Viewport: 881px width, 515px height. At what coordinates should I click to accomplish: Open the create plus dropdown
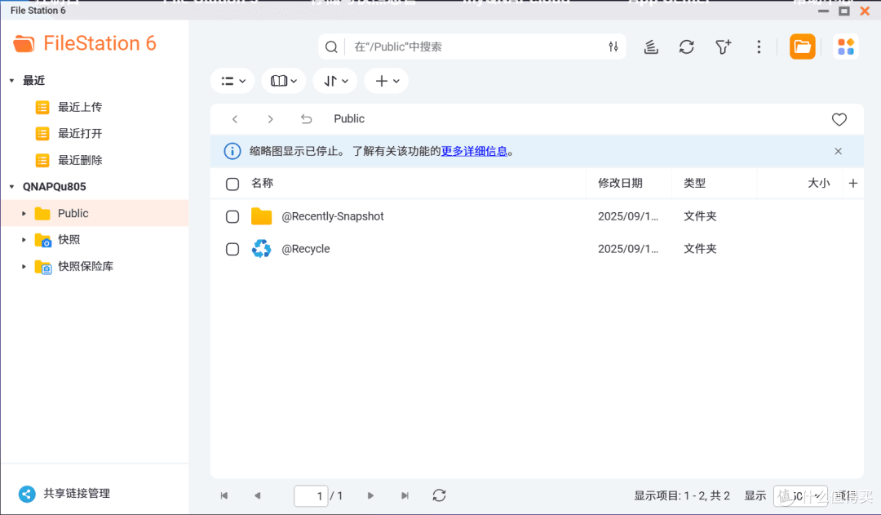pyautogui.click(x=387, y=81)
